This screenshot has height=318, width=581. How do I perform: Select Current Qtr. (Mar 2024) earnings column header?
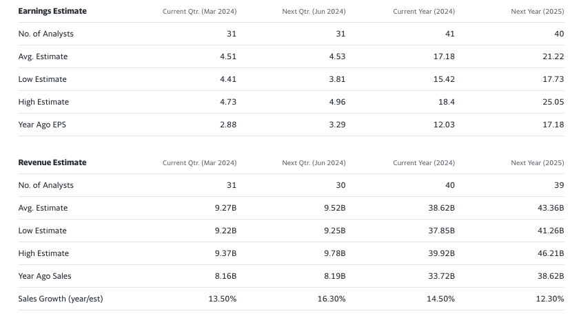tap(199, 12)
